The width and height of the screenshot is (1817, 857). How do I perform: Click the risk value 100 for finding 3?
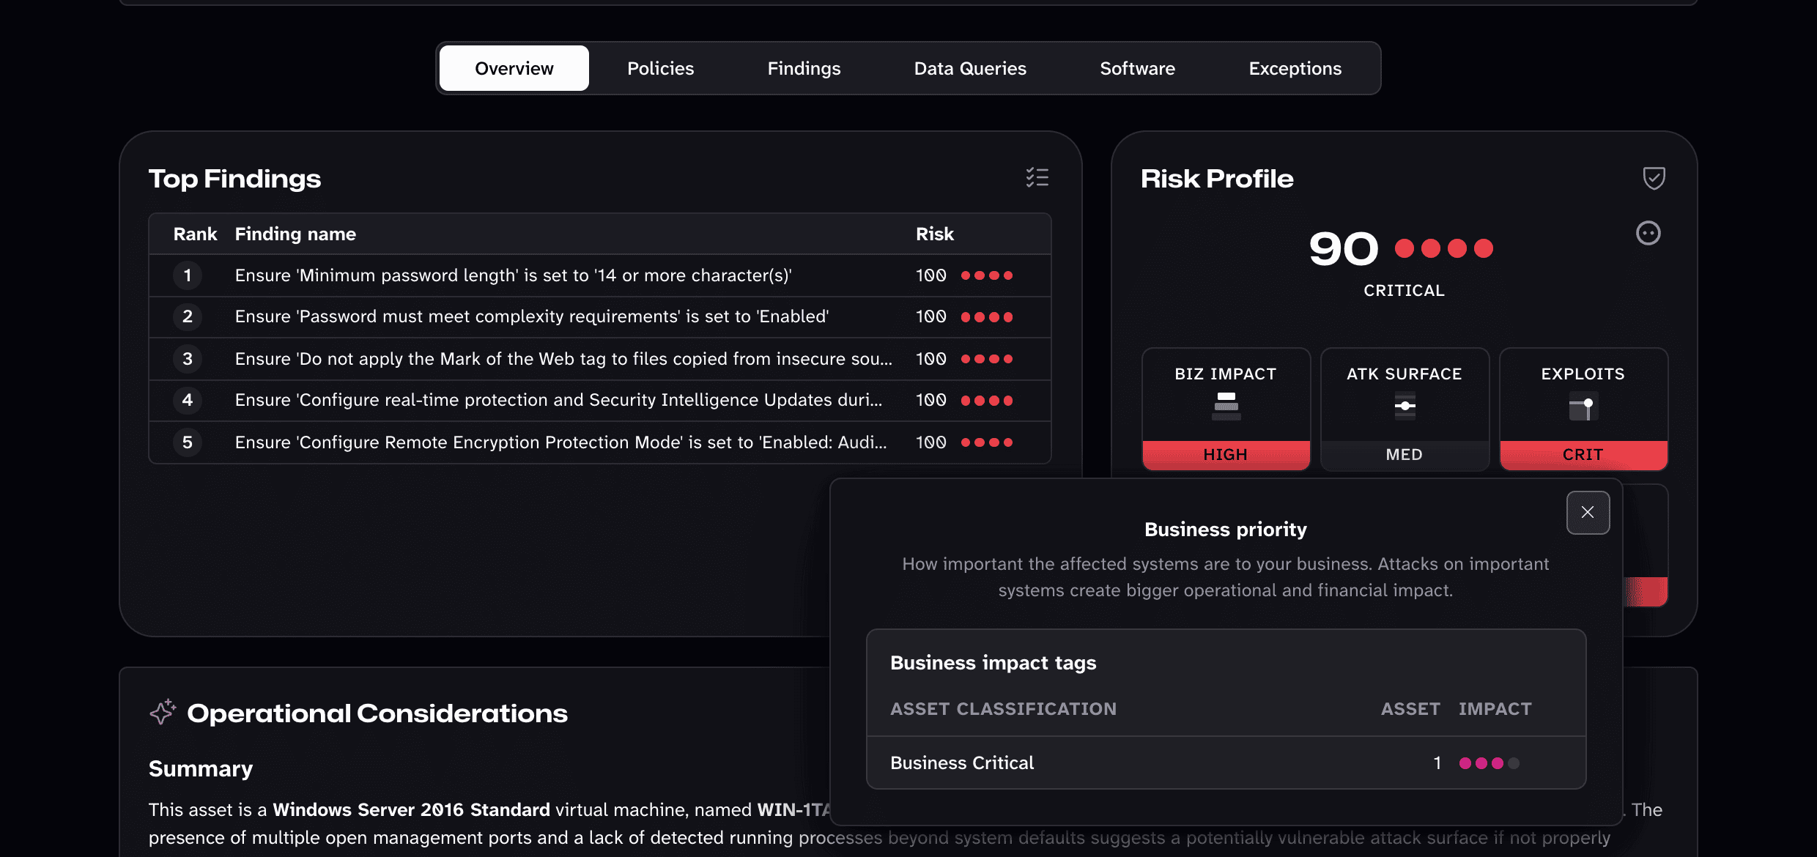coord(931,359)
